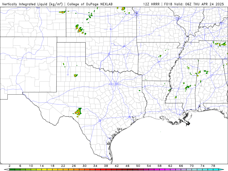
Task: Click the colorbar scale label '66'
Action: point(181,166)
